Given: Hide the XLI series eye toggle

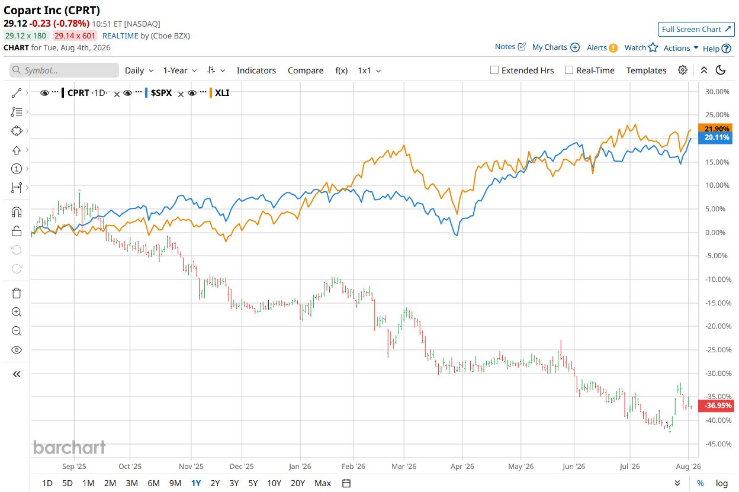Looking at the screenshot, I should click(192, 93).
